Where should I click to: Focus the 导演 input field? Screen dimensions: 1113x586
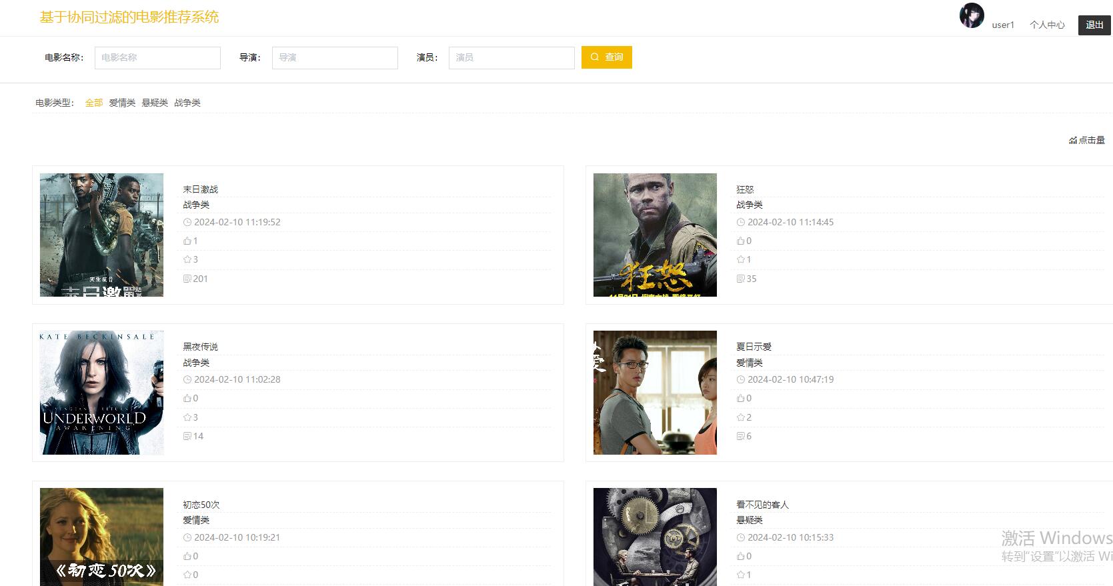335,57
